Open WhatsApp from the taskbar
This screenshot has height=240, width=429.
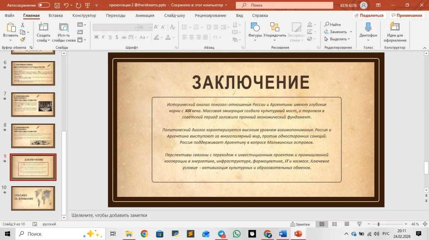(x=237, y=234)
